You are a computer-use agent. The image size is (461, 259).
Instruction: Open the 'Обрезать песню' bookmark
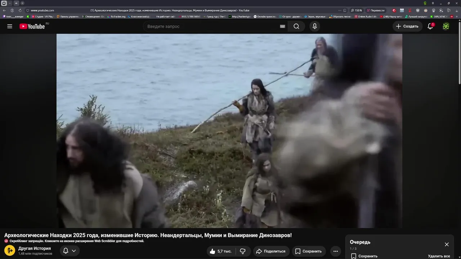point(340,17)
